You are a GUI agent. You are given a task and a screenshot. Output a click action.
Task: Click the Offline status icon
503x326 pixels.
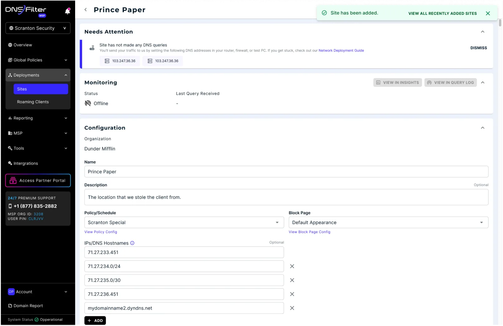point(88,104)
